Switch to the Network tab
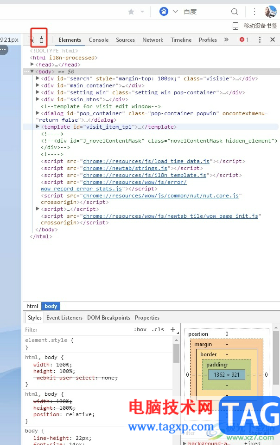Image resolution: width=280 pixels, height=445 pixels. click(x=153, y=40)
